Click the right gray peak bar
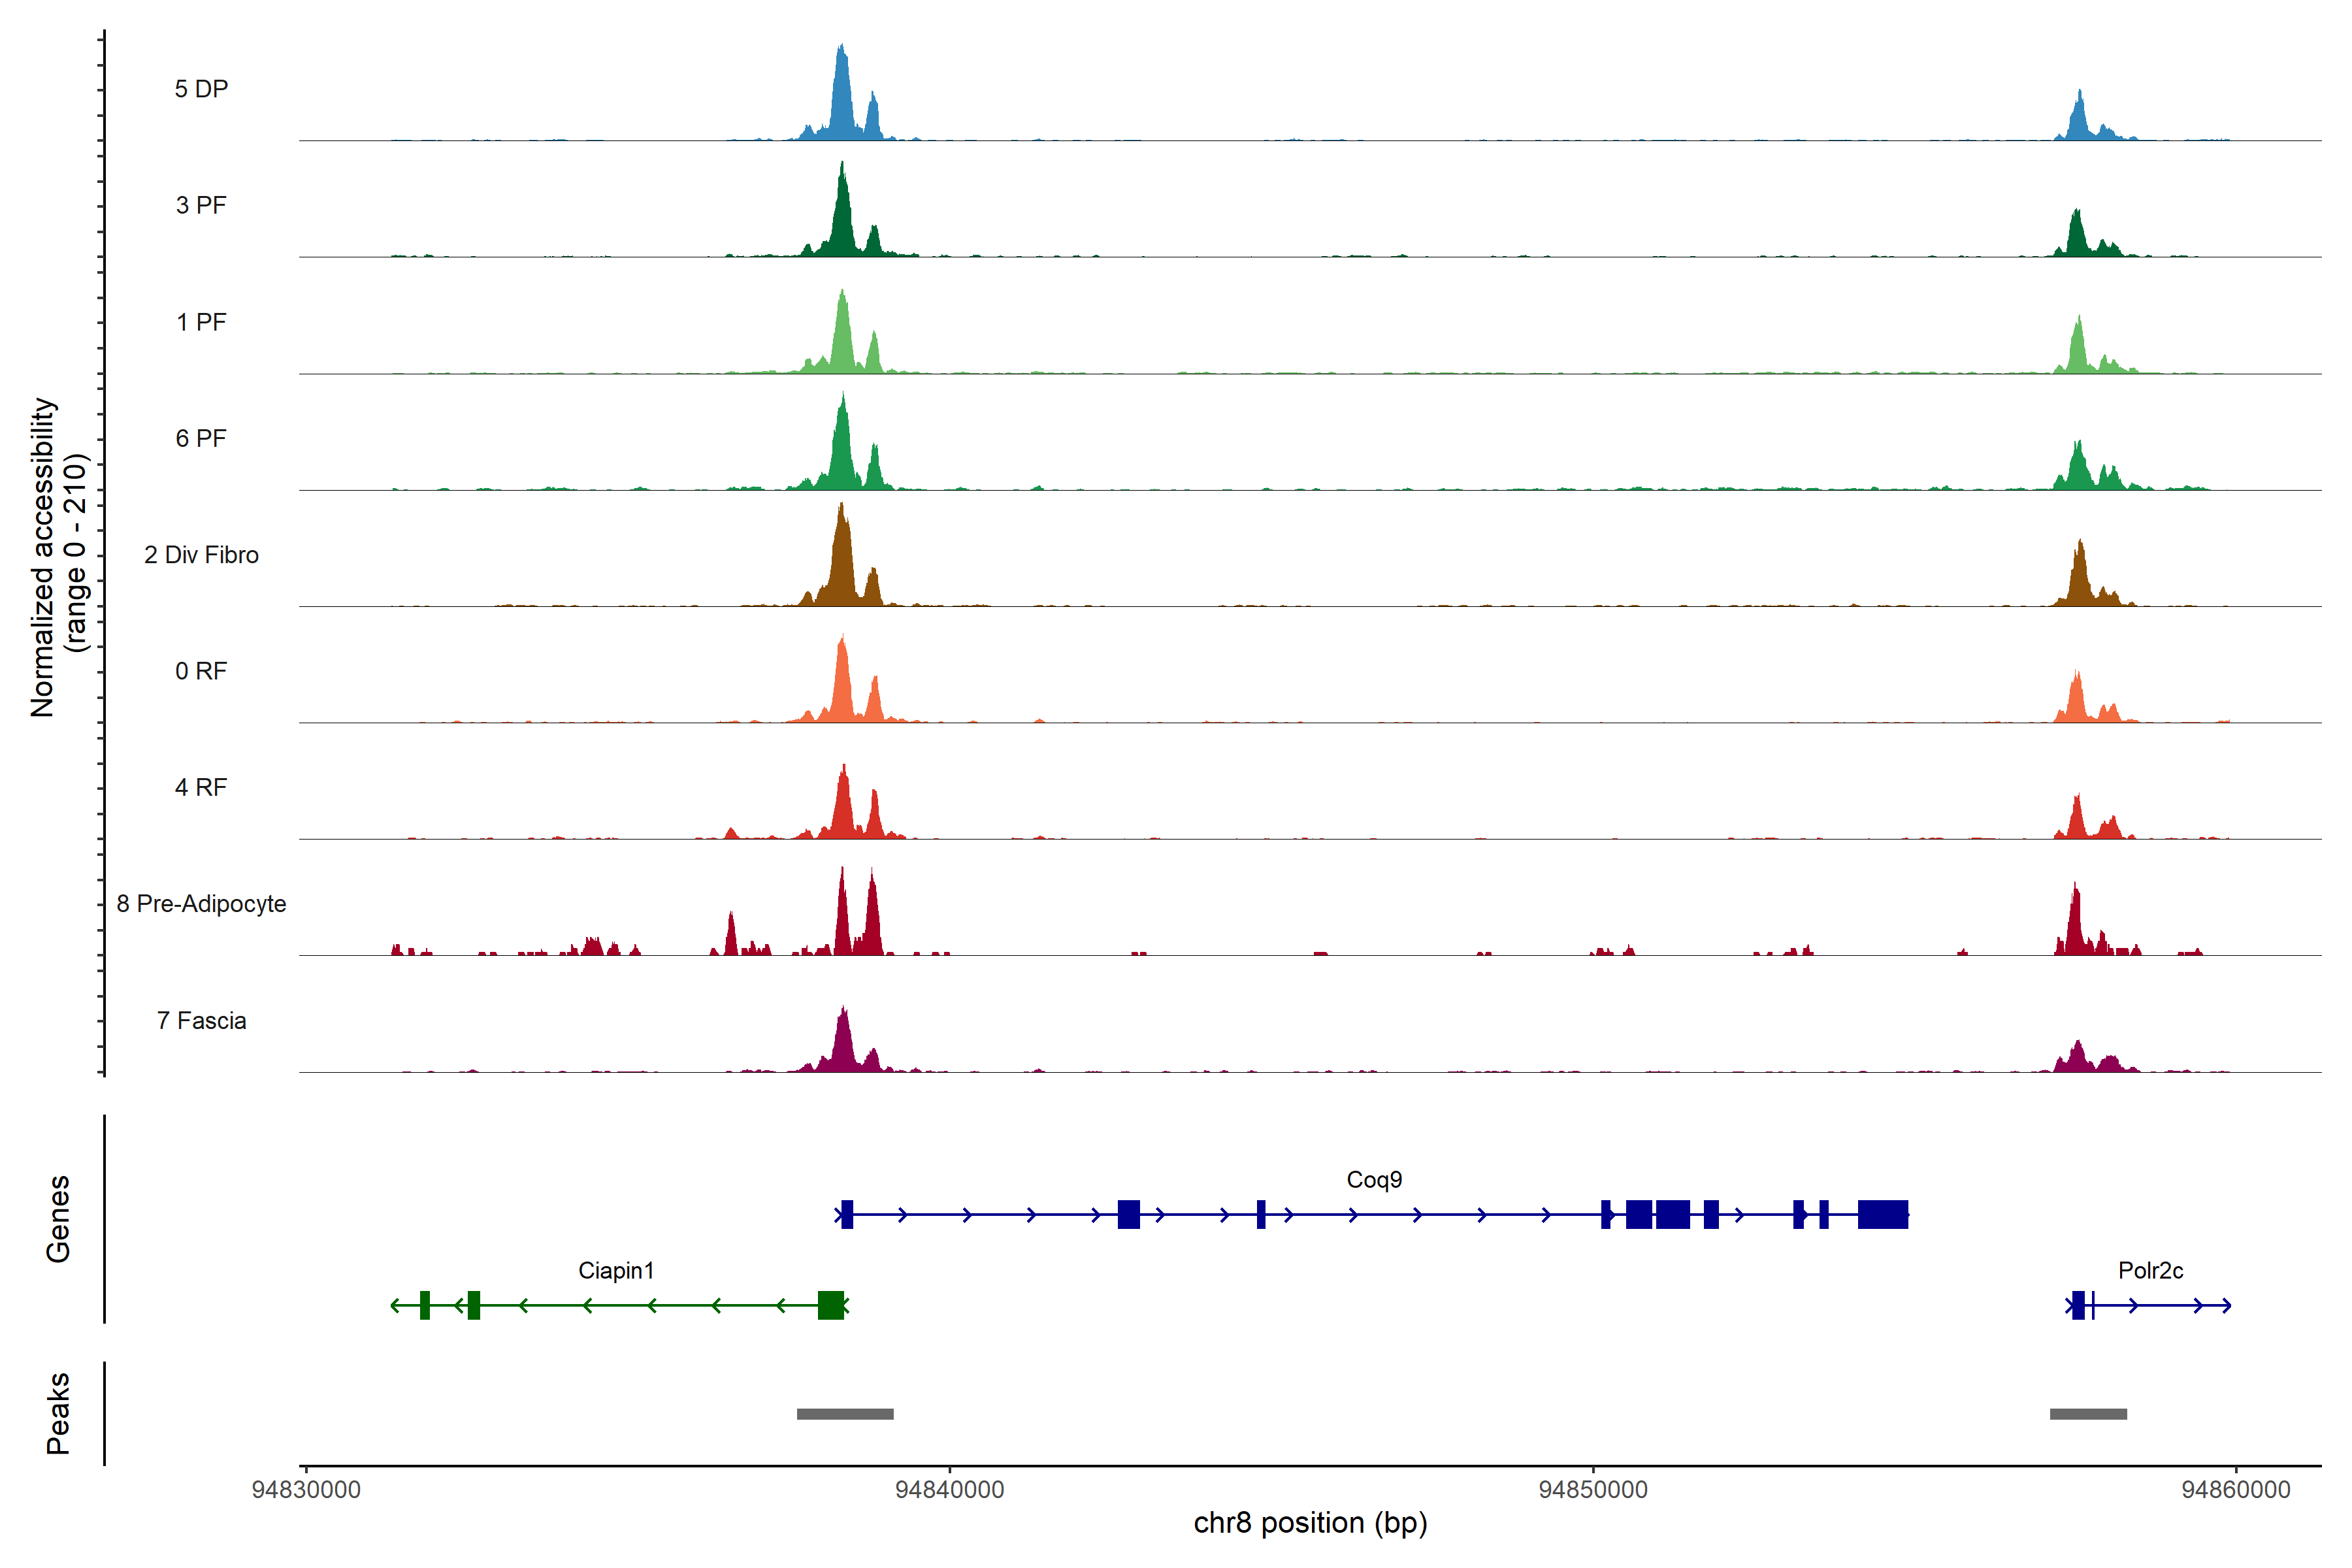 2088,1414
